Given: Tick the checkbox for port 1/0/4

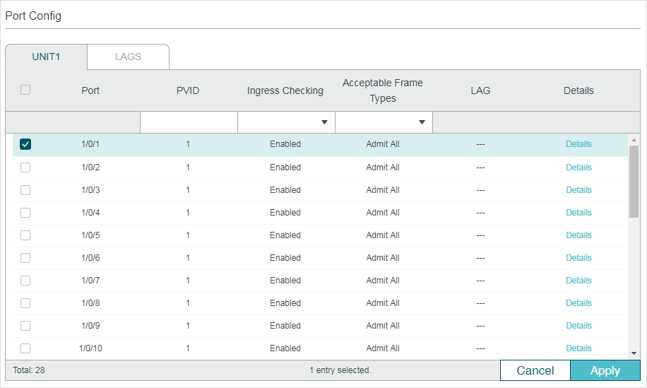Looking at the screenshot, I should click(25, 213).
